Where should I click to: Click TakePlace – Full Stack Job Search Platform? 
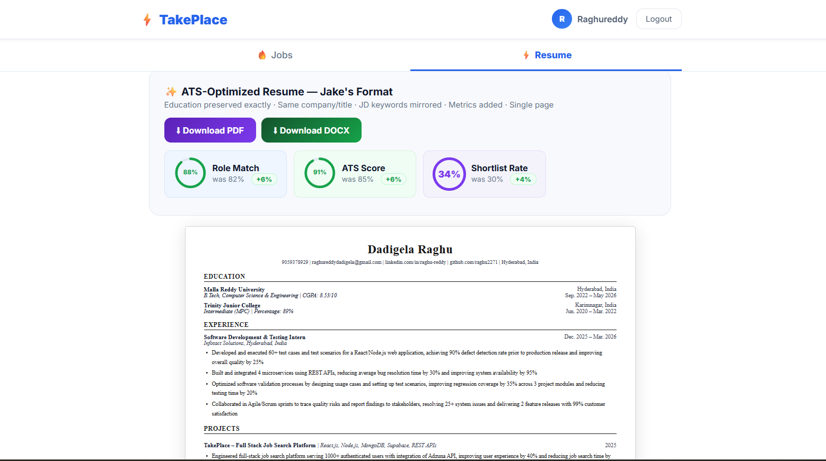coord(260,446)
